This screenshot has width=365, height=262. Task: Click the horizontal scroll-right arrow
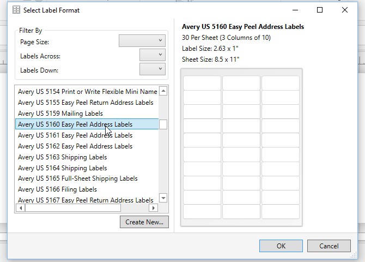154,207
